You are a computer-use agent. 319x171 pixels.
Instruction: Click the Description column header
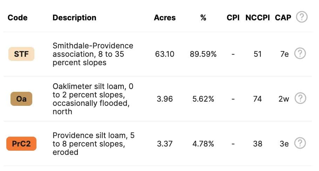[74, 18]
